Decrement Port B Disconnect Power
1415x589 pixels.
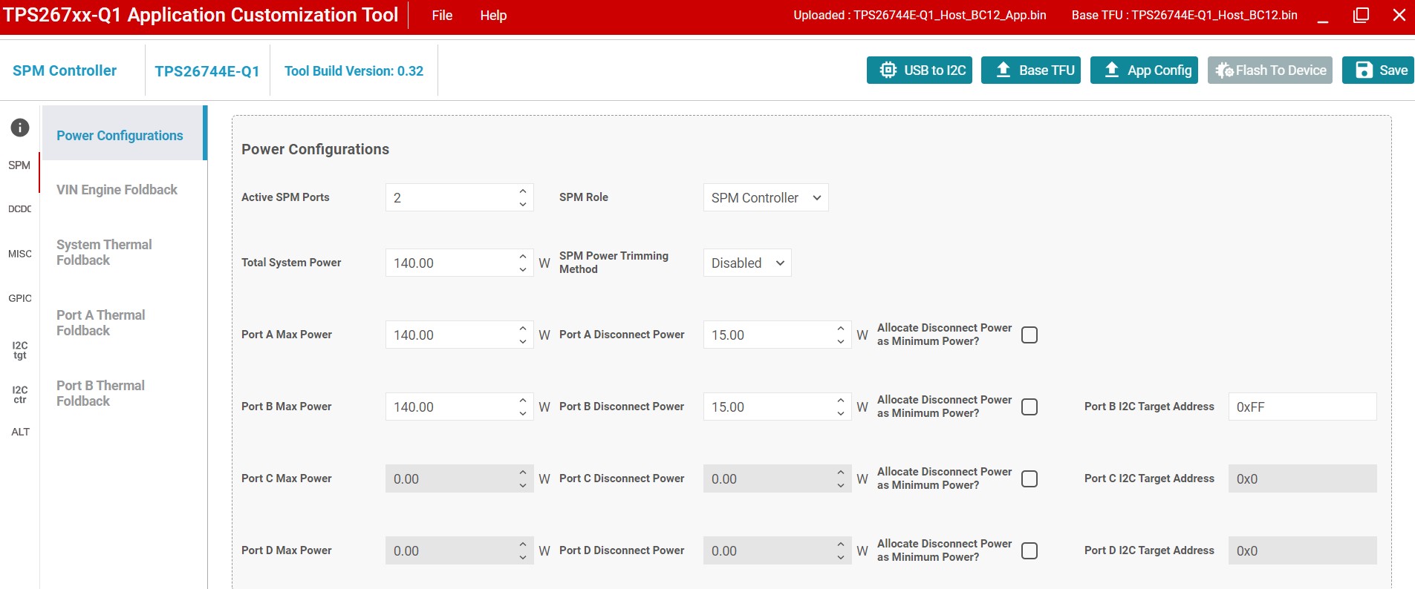point(841,414)
